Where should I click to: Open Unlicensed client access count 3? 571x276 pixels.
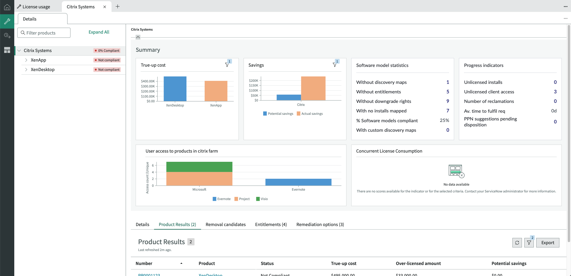pos(555,92)
